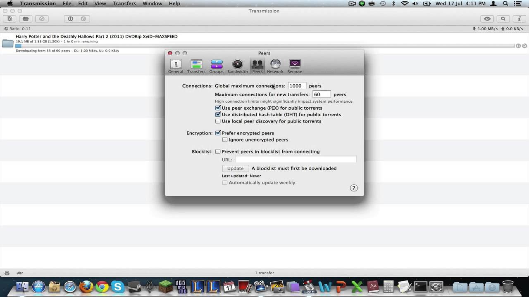The height and width of the screenshot is (297, 529).
Task: Enable local peer discovery checkbox
Action: (218, 121)
